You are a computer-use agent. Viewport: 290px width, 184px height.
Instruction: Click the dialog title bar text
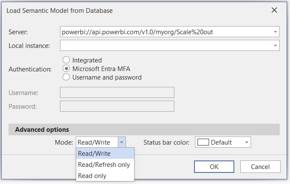coord(60,10)
